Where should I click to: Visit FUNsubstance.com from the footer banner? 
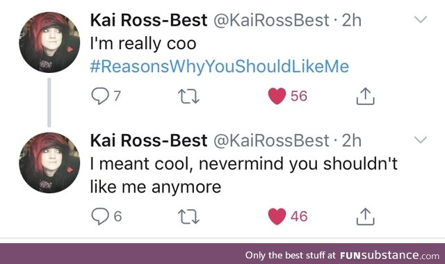(389, 255)
